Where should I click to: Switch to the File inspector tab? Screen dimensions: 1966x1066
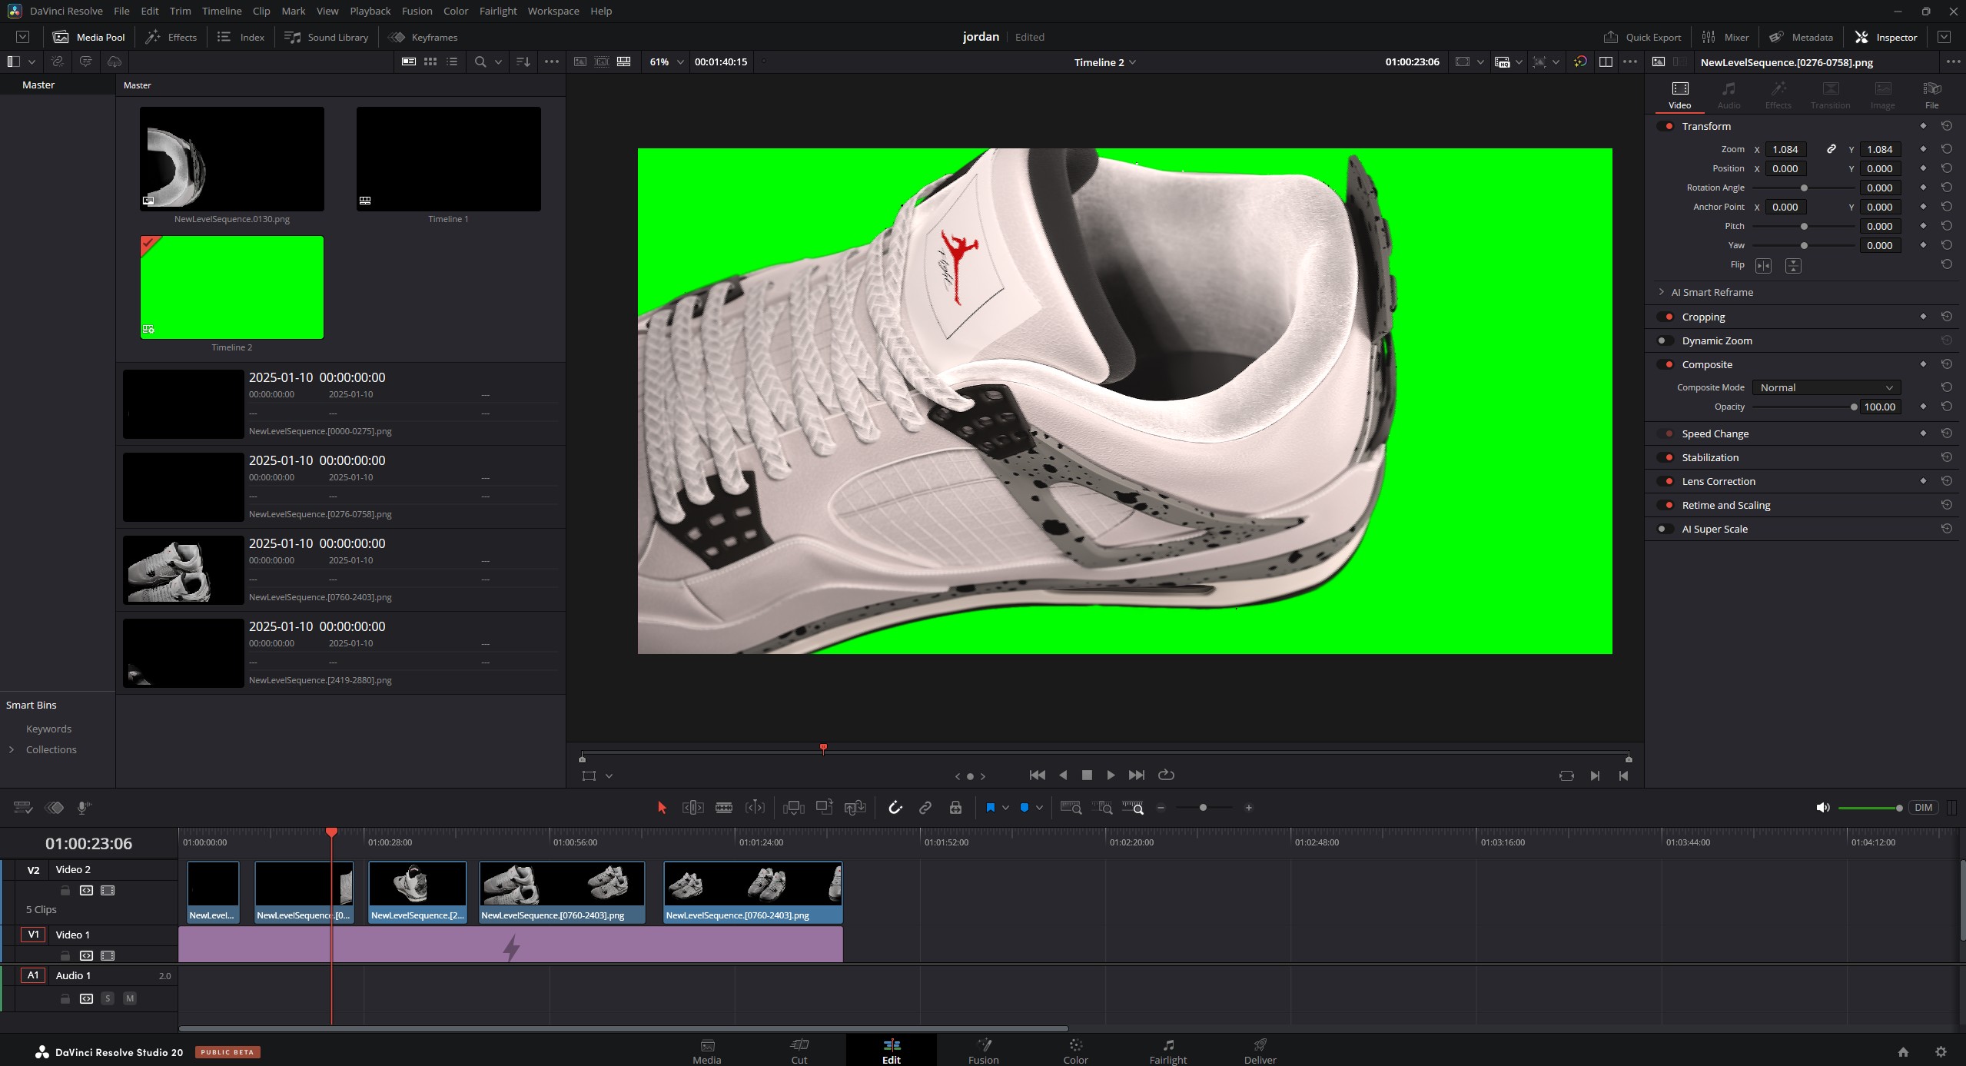click(1931, 95)
